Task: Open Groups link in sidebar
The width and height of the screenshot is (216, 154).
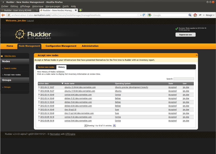Action: pyautogui.click(x=7, y=87)
